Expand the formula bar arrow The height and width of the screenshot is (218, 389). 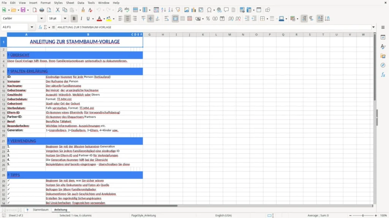tap(373, 27)
